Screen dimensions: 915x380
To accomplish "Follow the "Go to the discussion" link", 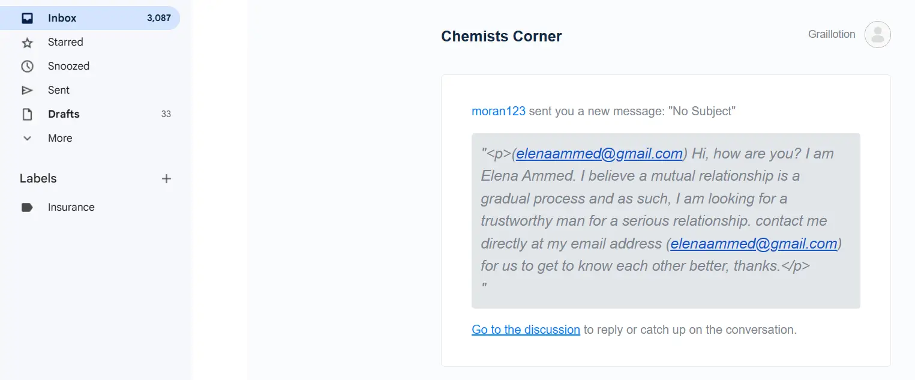I will (x=526, y=330).
